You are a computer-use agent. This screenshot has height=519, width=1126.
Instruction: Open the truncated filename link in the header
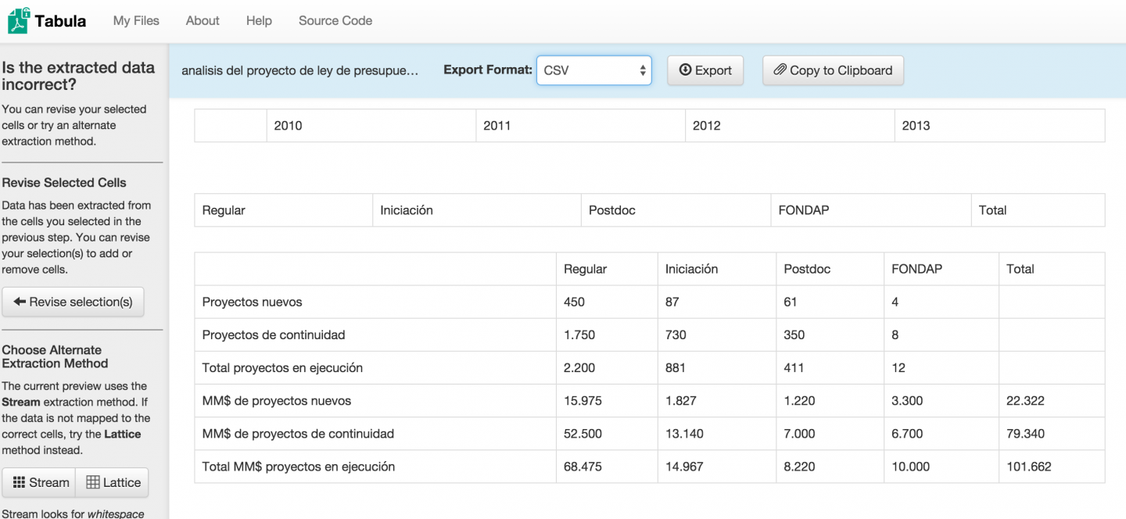point(301,70)
